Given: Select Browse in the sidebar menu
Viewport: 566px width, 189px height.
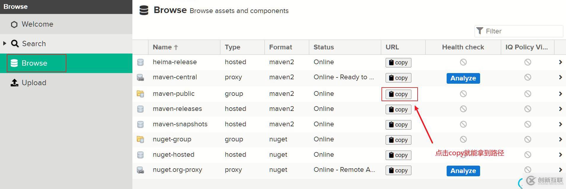Looking at the screenshot, I should tap(34, 63).
